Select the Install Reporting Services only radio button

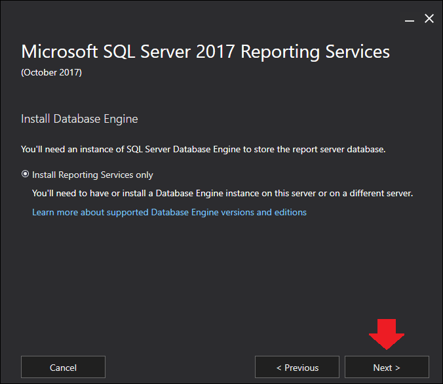coord(25,174)
